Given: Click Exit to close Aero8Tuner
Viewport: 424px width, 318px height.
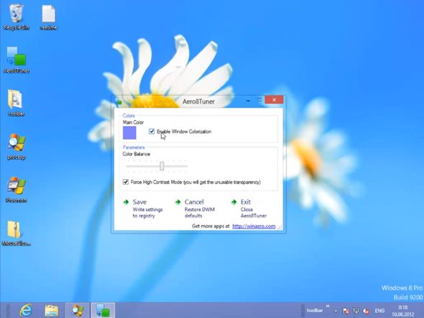Looking at the screenshot, I should [249, 209].
